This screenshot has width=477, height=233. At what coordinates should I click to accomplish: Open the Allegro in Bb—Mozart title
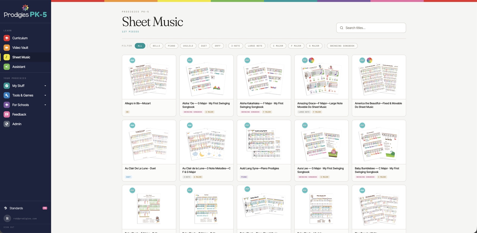[138, 103]
